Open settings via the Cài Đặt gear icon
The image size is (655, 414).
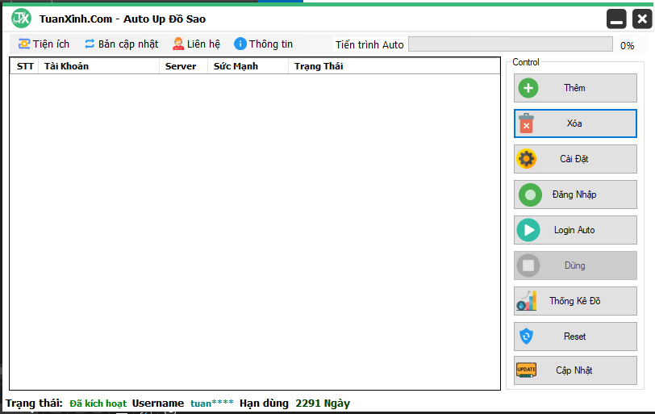click(527, 159)
